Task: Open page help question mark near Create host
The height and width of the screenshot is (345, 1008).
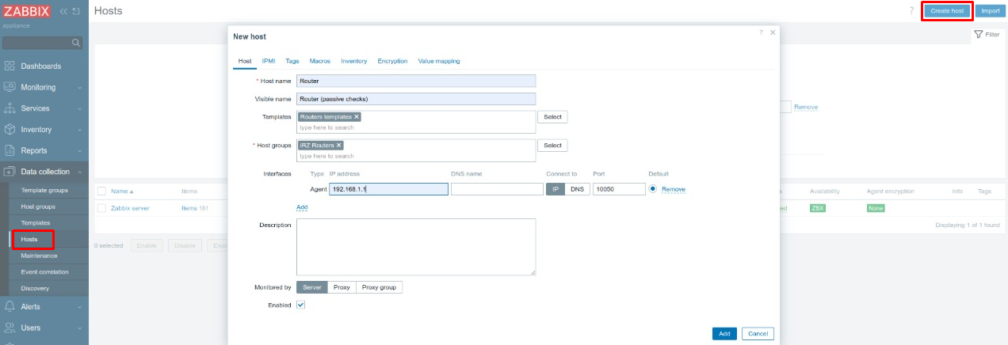Action: point(911,10)
